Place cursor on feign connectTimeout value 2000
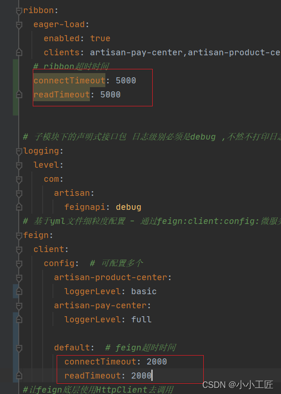Image resolution: width=281 pixels, height=394 pixels. 156,362
